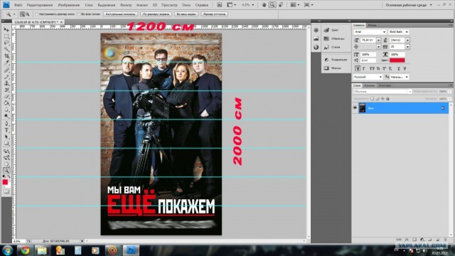Select the Clone Stamp tool
This screenshot has height=256, width=455.
point(6,83)
